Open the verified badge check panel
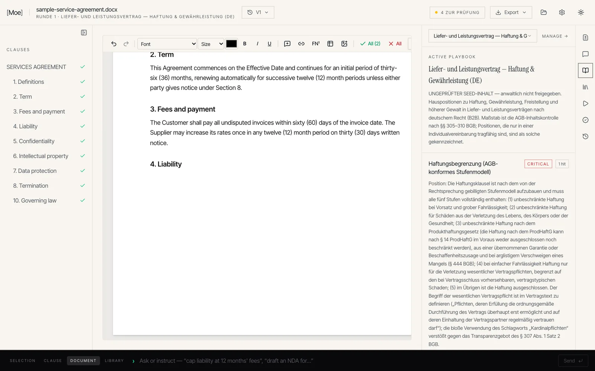595x371 pixels. click(x=585, y=120)
